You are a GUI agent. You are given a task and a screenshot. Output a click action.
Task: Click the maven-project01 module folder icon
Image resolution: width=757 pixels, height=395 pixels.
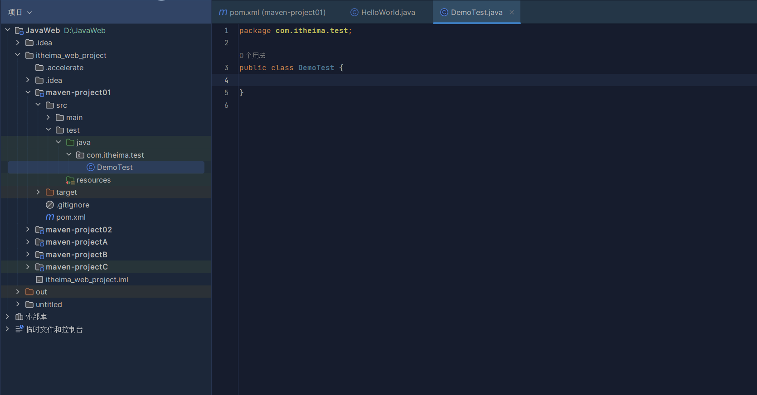point(39,92)
